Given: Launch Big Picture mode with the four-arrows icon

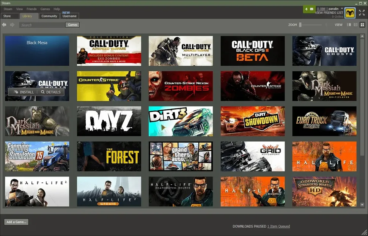Looking at the screenshot, I should tap(362, 13).
